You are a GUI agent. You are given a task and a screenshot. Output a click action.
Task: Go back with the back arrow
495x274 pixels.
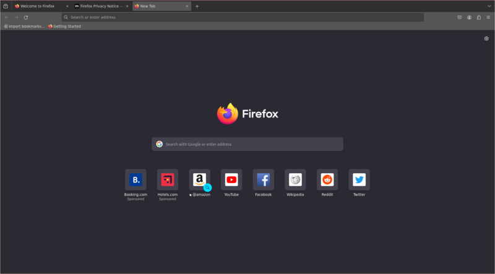click(7, 17)
